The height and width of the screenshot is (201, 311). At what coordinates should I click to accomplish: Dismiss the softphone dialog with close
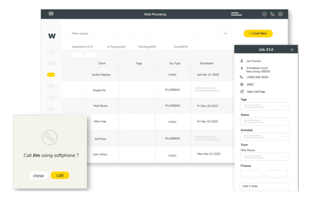[x=38, y=175]
